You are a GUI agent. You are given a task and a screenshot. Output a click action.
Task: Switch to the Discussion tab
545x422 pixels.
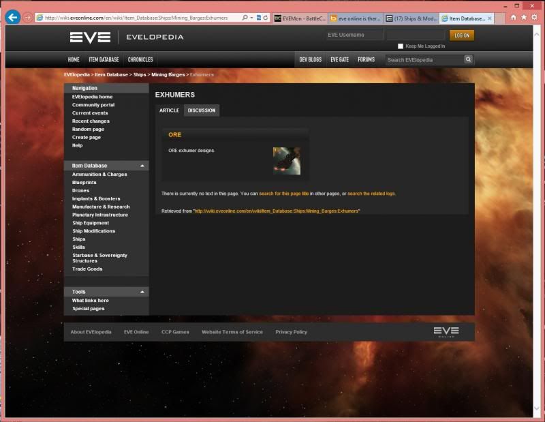202,110
